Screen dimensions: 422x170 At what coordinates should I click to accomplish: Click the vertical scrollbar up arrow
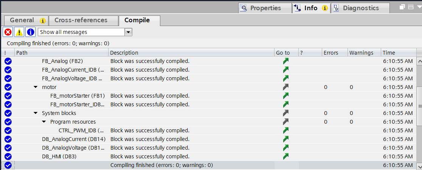(419, 61)
